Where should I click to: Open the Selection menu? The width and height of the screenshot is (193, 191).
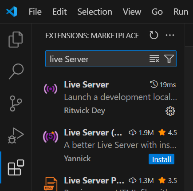[x=95, y=12]
